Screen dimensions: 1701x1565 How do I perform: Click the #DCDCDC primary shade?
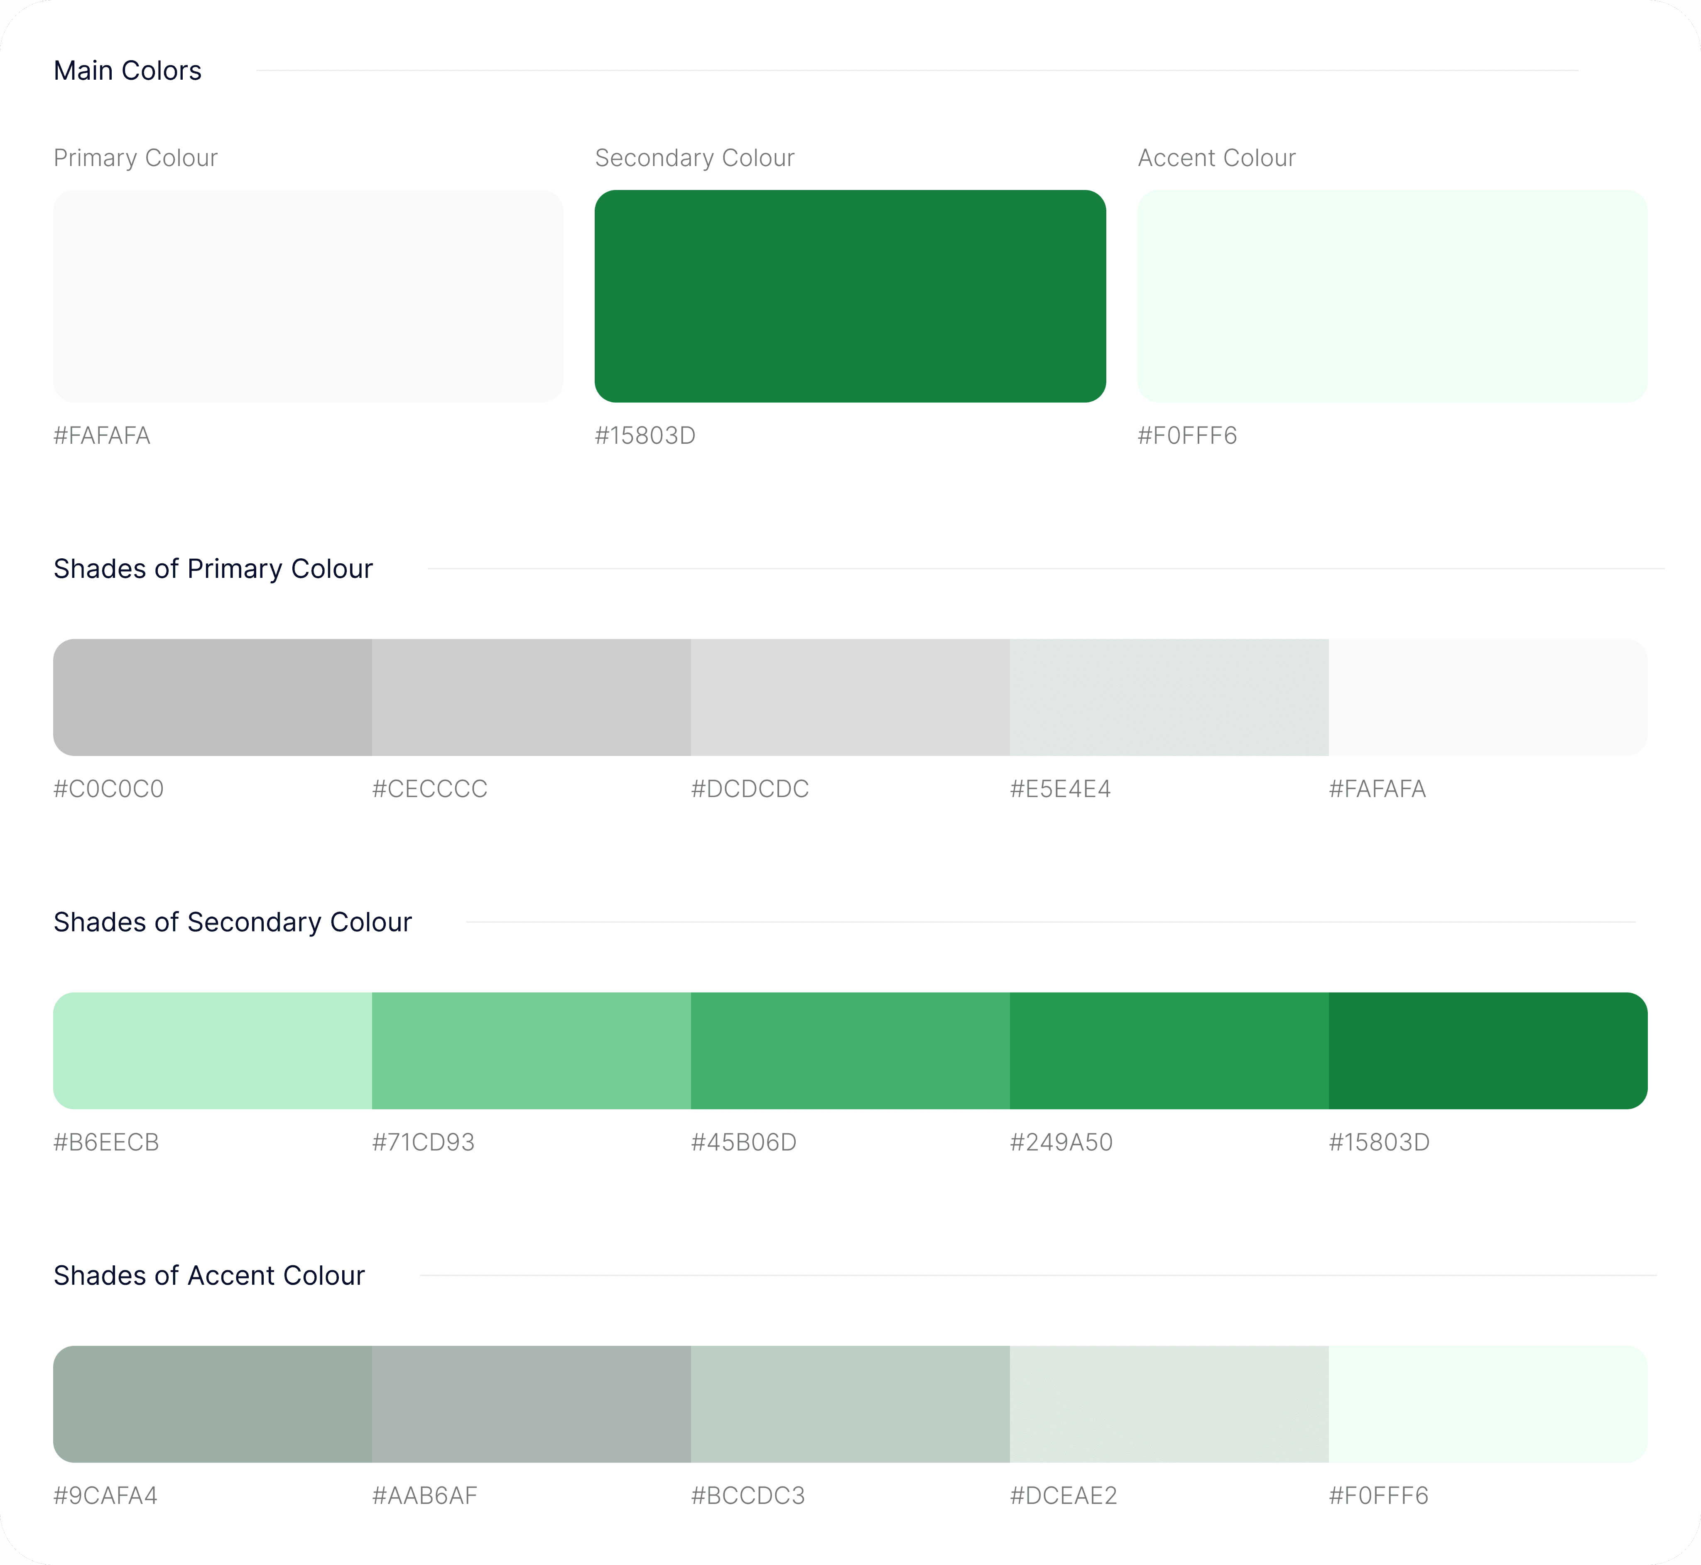pyautogui.click(x=850, y=697)
